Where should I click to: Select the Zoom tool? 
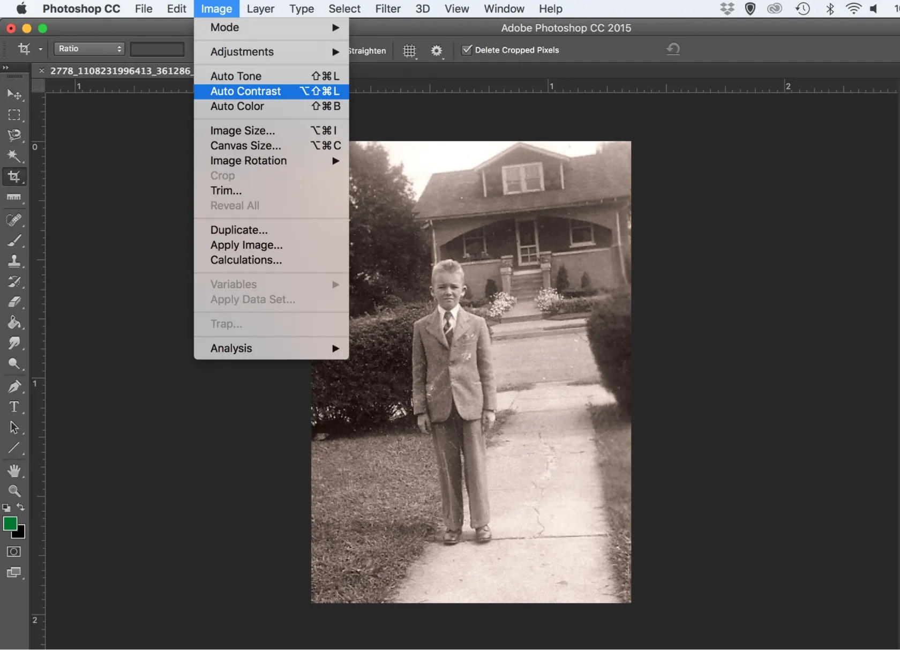click(x=14, y=491)
